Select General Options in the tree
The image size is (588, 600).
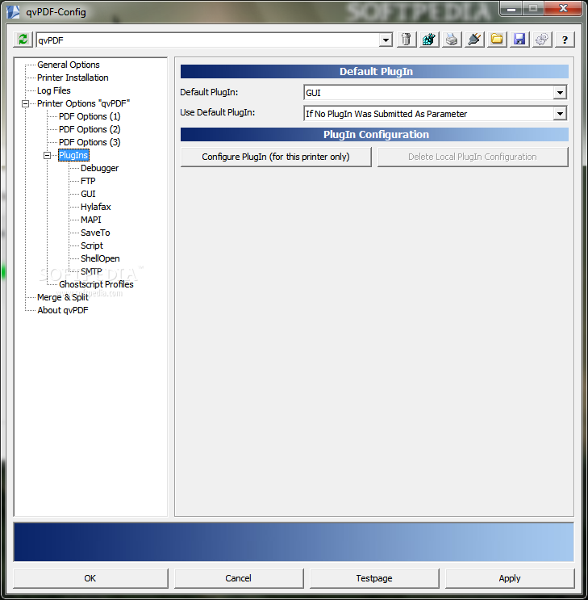pyautogui.click(x=68, y=65)
